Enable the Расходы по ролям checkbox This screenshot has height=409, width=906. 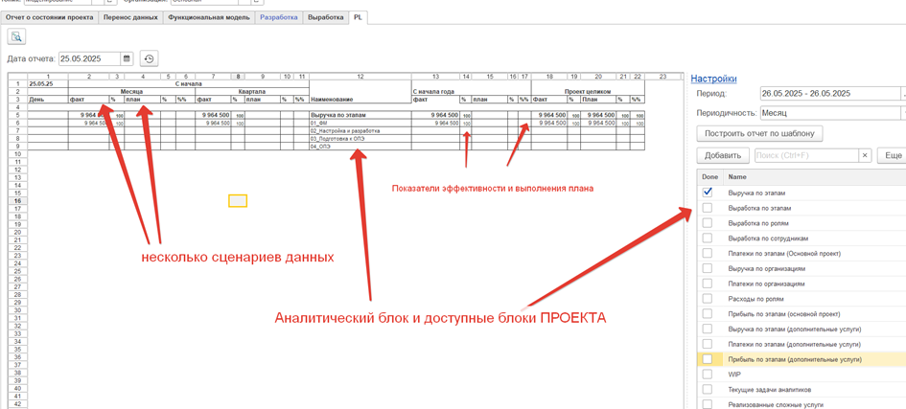(x=708, y=299)
